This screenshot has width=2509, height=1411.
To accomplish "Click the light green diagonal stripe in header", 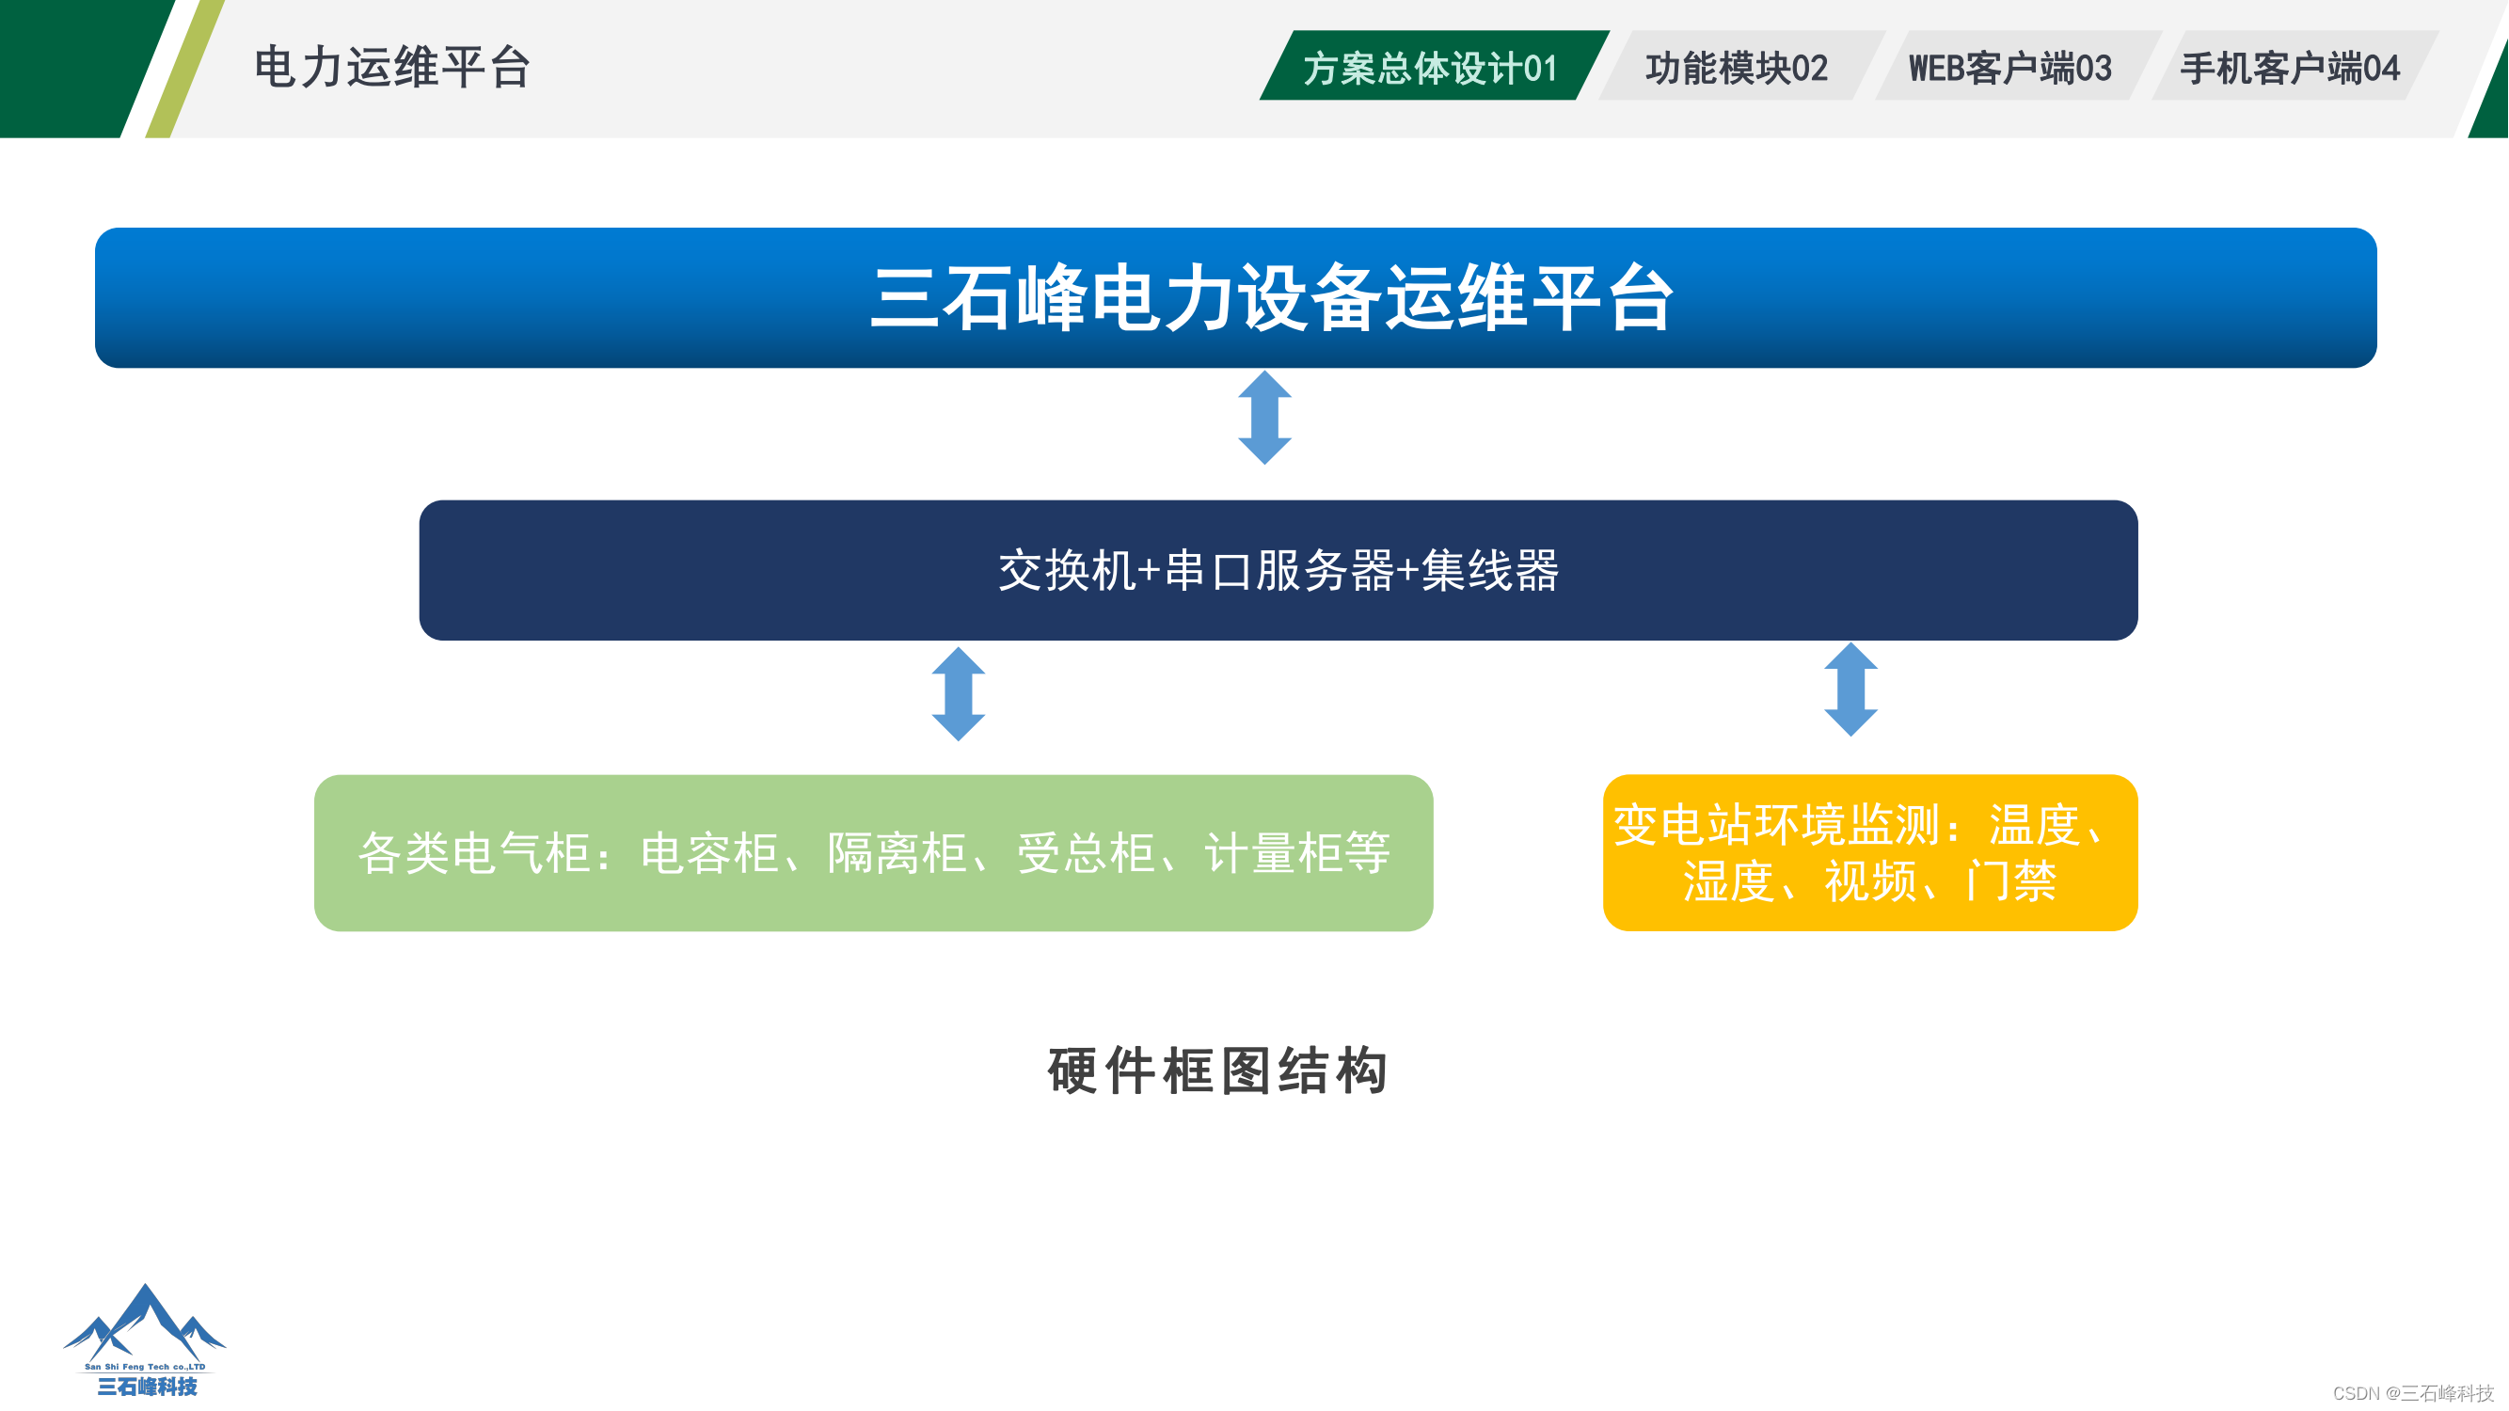I will coord(185,68).
